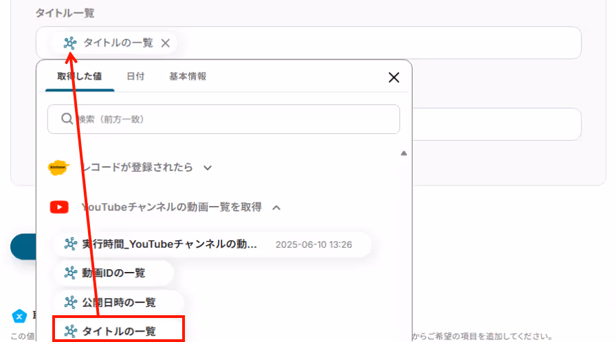
Task: Switch to the 取得した値 tab
Action: point(79,76)
